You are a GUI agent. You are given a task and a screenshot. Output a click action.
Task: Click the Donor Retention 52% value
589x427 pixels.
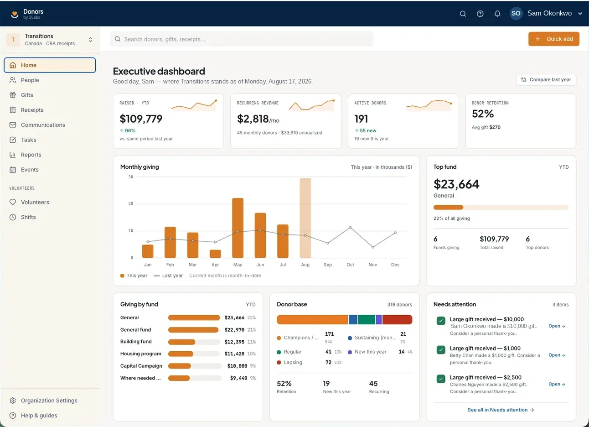(483, 114)
